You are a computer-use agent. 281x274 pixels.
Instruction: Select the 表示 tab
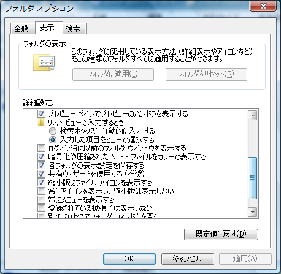[x=47, y=28]
